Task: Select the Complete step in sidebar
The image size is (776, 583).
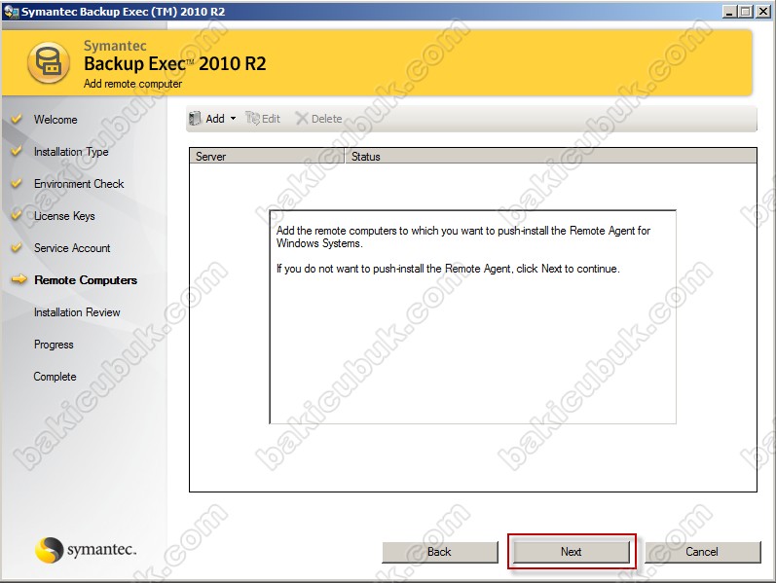Action: point(55,377)
